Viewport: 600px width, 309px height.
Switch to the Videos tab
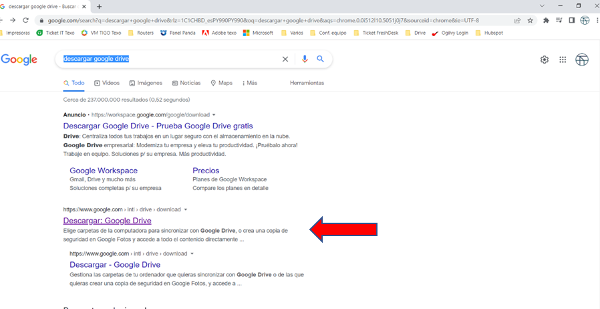tap(107, 83)
